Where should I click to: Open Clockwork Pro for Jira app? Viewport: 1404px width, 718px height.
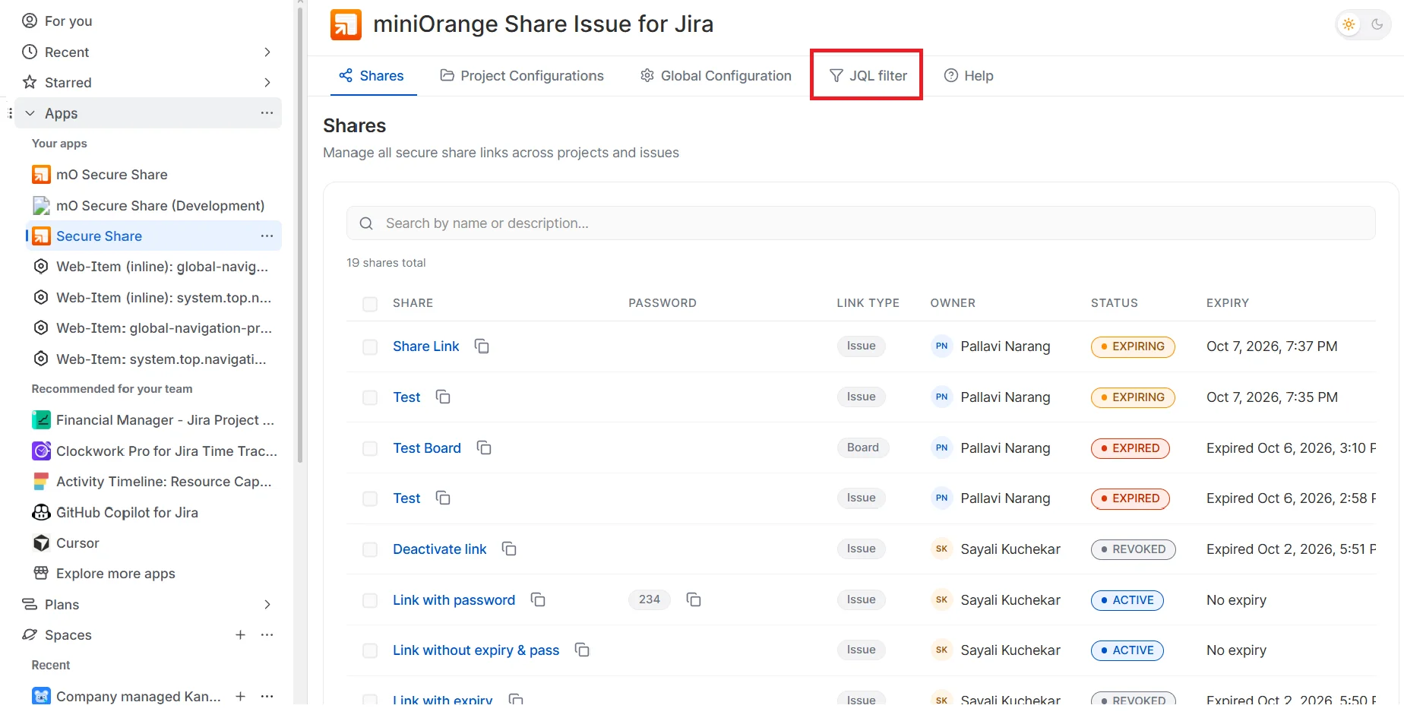coord(154,451)
